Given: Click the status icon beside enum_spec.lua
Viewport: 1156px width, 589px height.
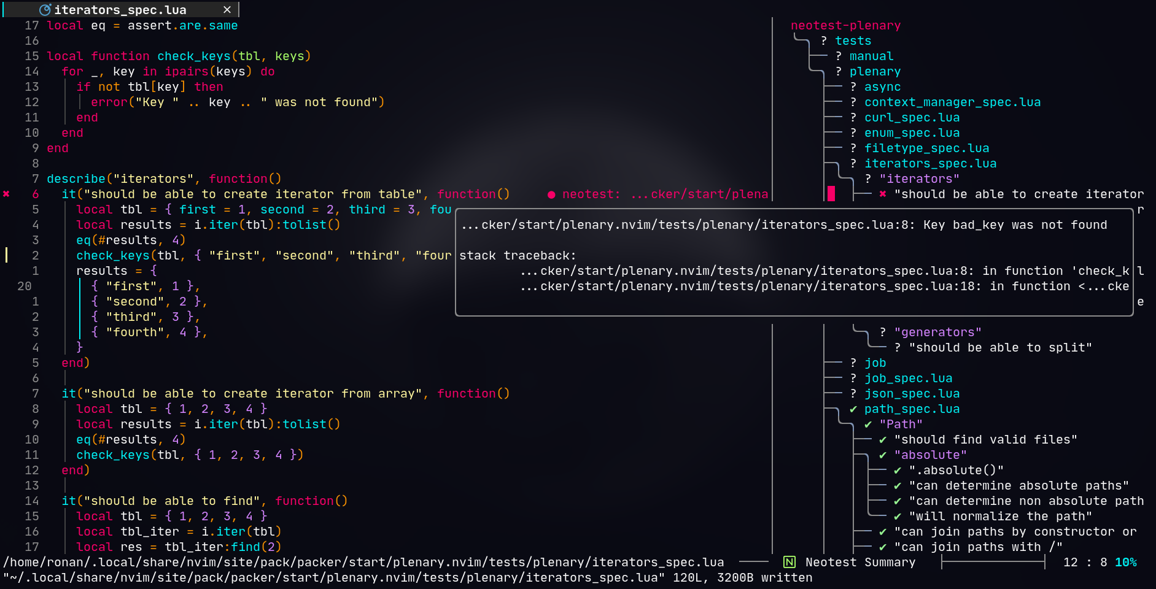Looking at the screenshot, I should pyautogui.click(x=853, y=133).
